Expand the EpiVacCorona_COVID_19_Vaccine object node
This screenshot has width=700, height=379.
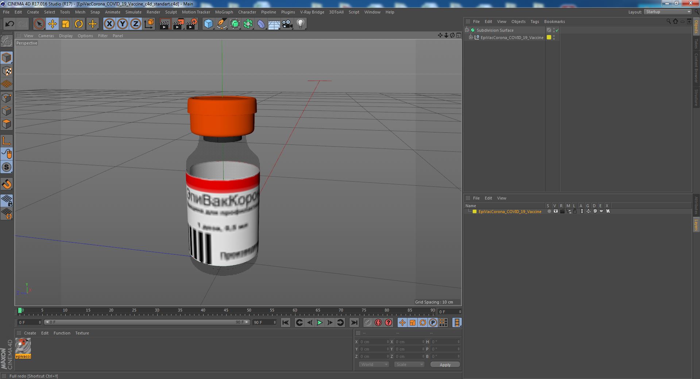tap(471, 37)
